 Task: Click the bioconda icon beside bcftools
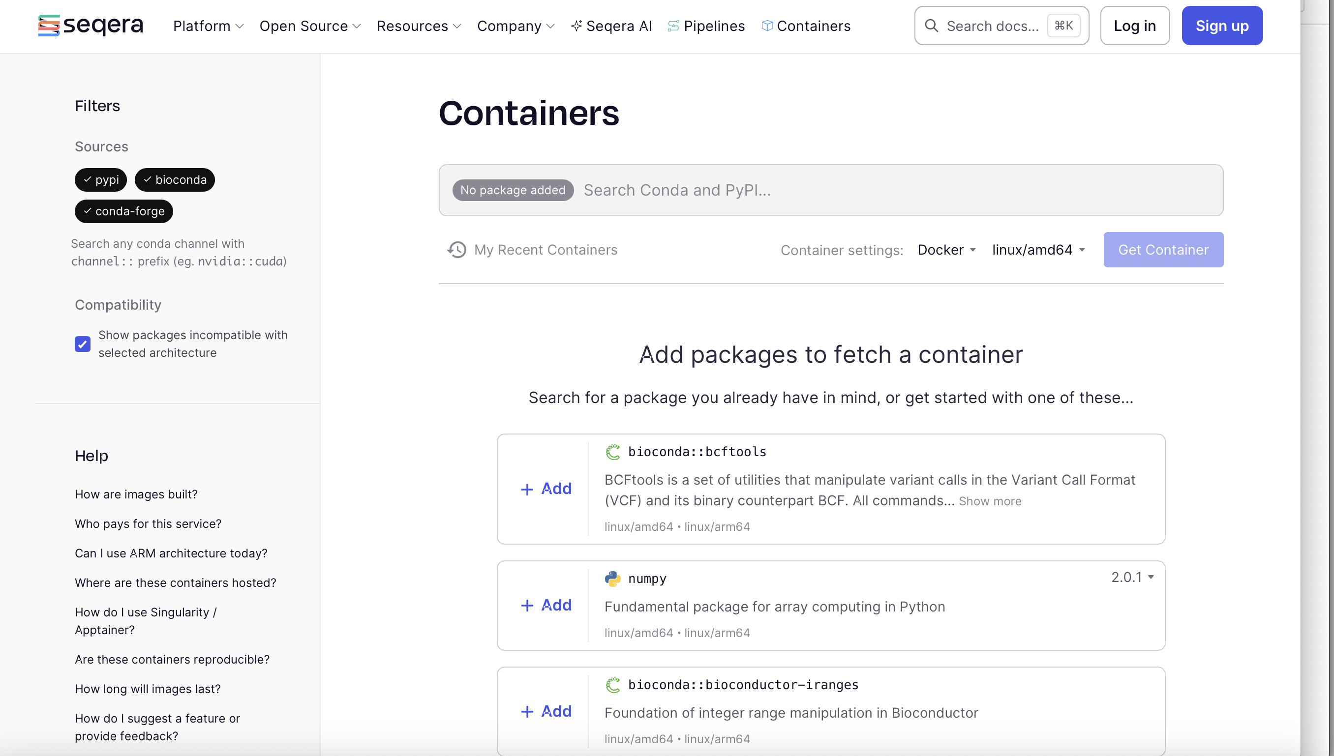(613, 452)
